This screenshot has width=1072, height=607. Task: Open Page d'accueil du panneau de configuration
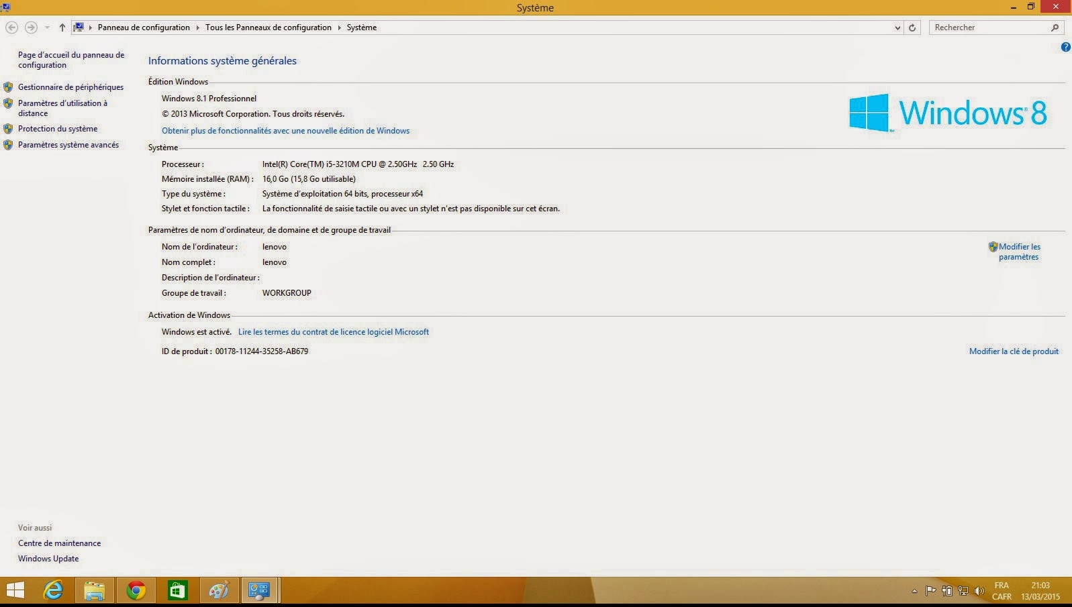pos(71,60)
